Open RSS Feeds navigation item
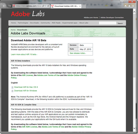The height and width of the screenshot is (134, 138). tap(56, 23)
